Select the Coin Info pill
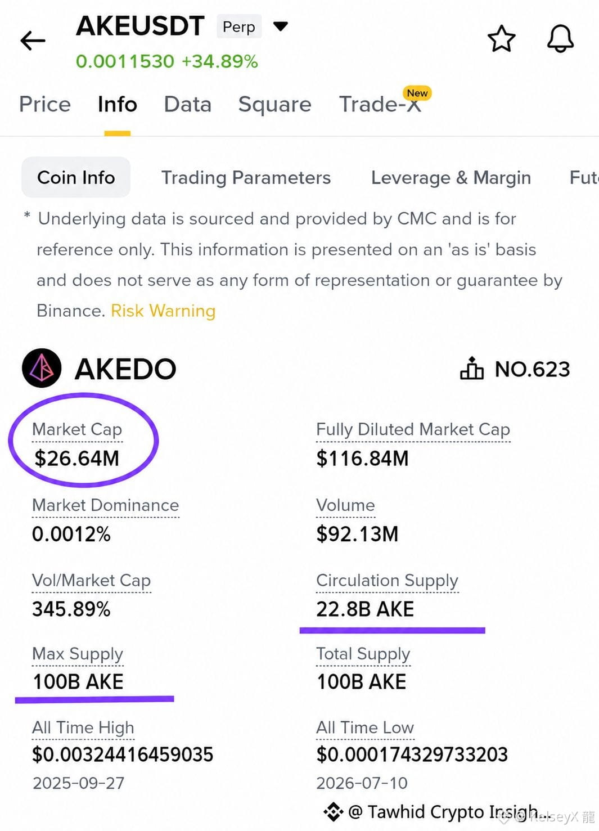The height and width of the screenshot is (831, 599). (76, 177)
